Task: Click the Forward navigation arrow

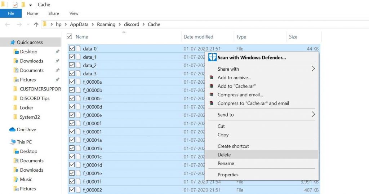Action: click(19, 25)
